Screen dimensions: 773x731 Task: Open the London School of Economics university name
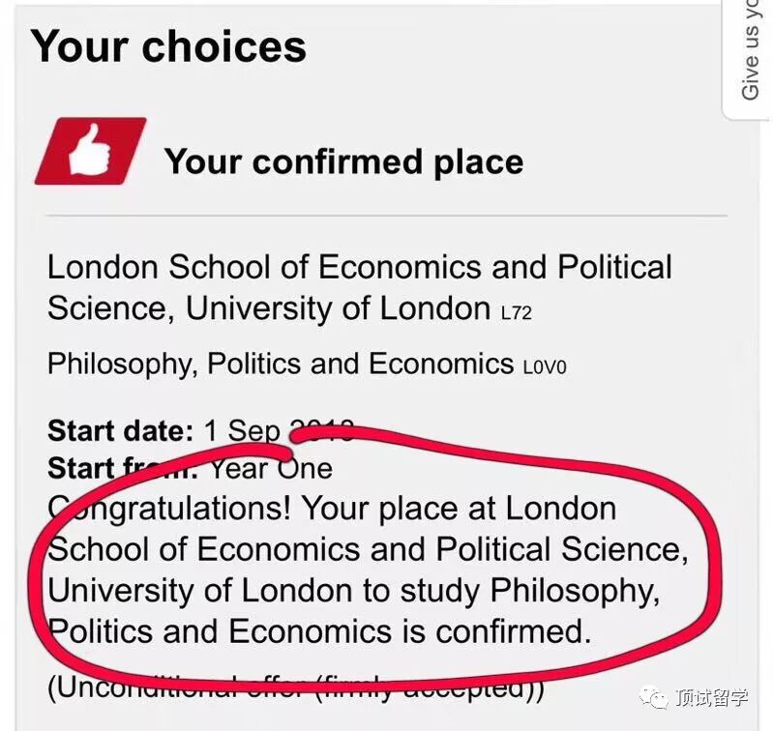point(359,288)
